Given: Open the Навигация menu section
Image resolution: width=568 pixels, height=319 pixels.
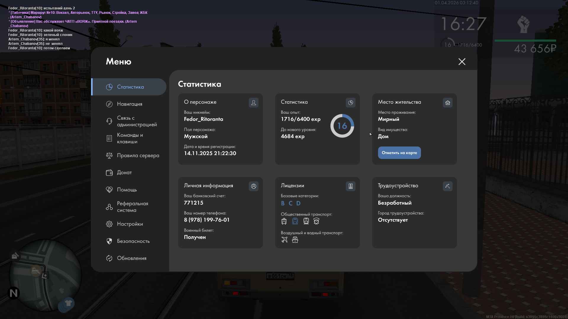Looking at the screenshot, I should coord(130,104).
